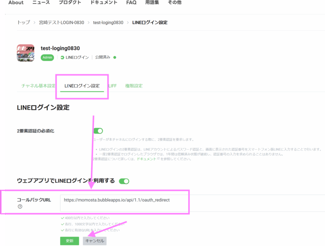Open the FAQ menu item
This screenshot has height=246, width=325.
tap(131, 2)
